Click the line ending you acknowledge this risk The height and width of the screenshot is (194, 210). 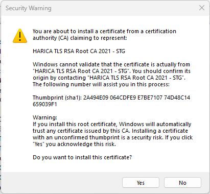click(x=74, y=144)
